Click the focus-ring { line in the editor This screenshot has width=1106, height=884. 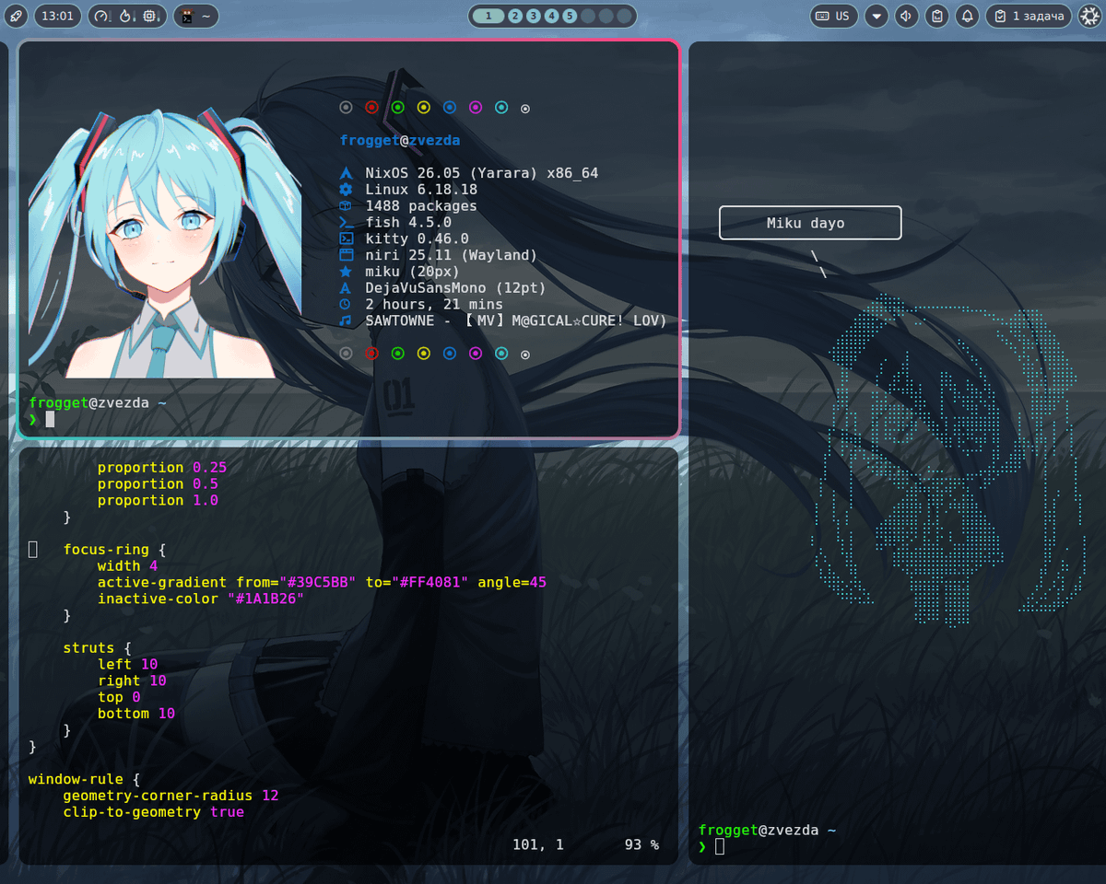tap(114, 550)
